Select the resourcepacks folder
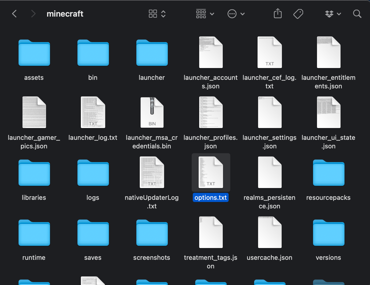 (x=329, y=172)
